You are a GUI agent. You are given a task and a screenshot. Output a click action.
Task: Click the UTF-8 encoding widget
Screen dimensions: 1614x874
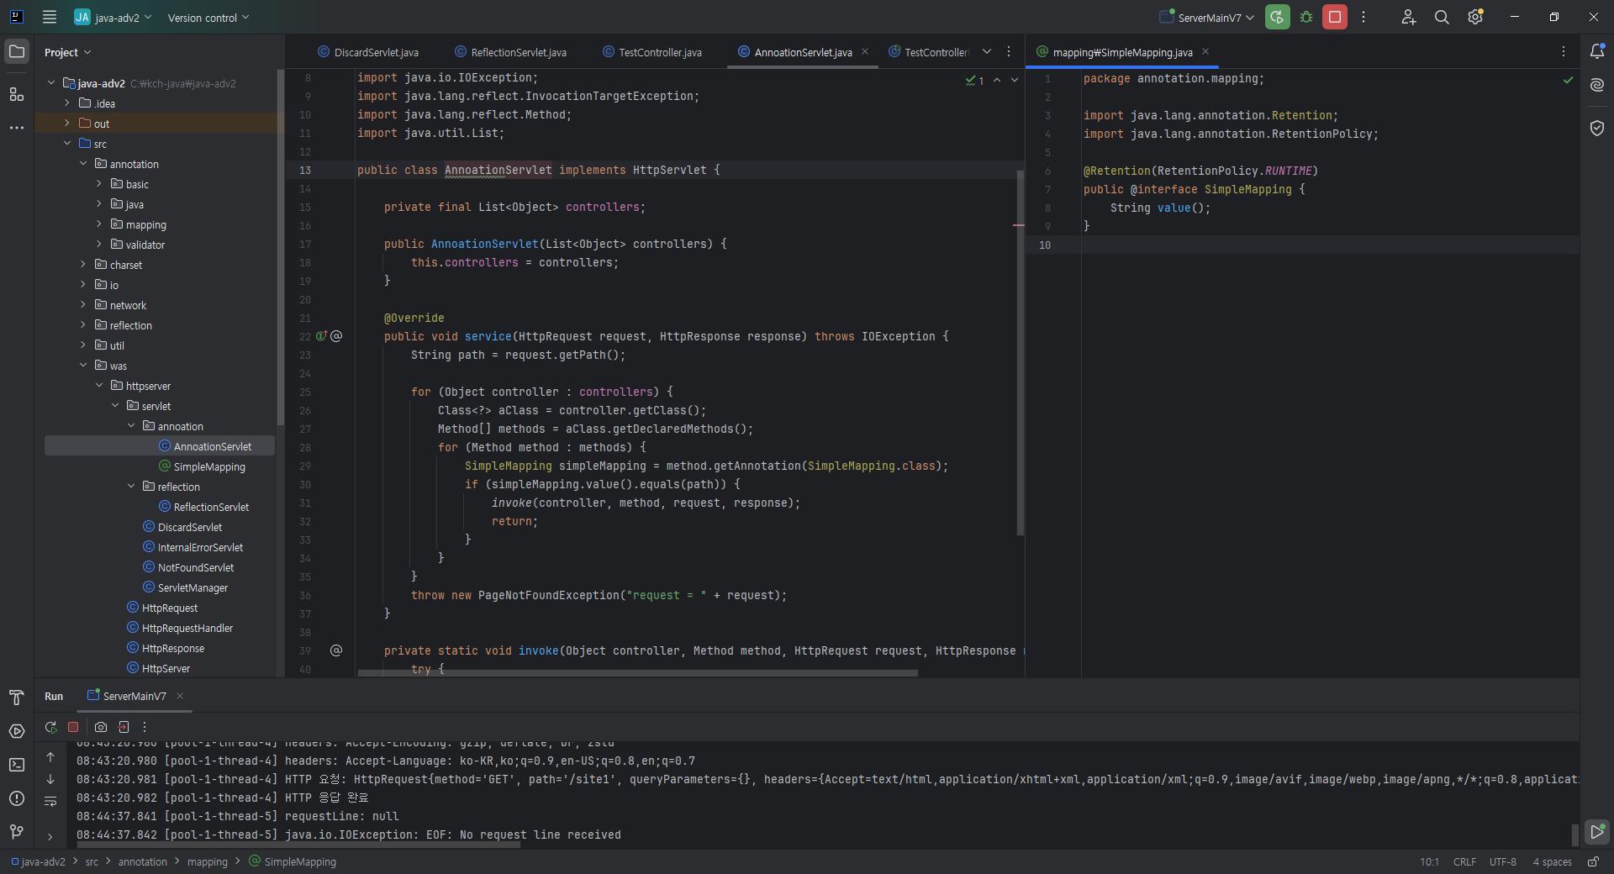pos(1503,861)
